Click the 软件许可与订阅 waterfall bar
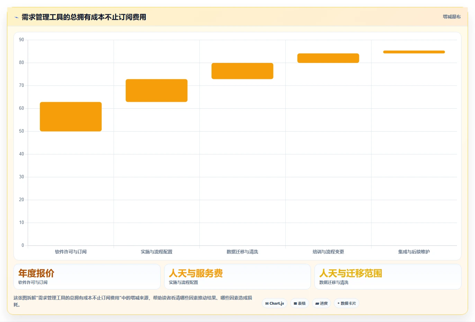475x322 pixels. click(71, 117)
